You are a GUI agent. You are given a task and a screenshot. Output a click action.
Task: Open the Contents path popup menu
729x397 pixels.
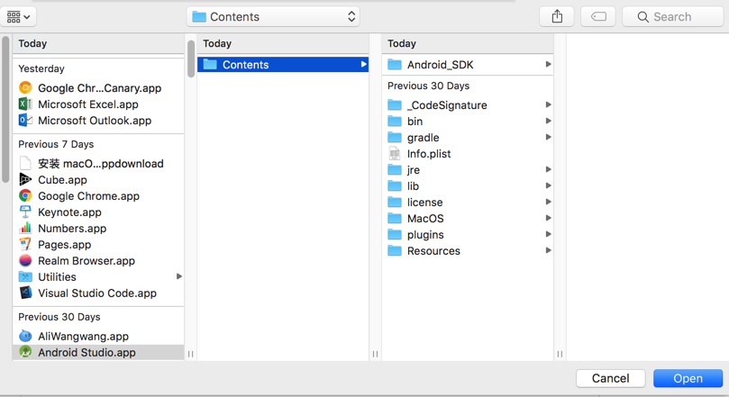click(x=274, y=16)
